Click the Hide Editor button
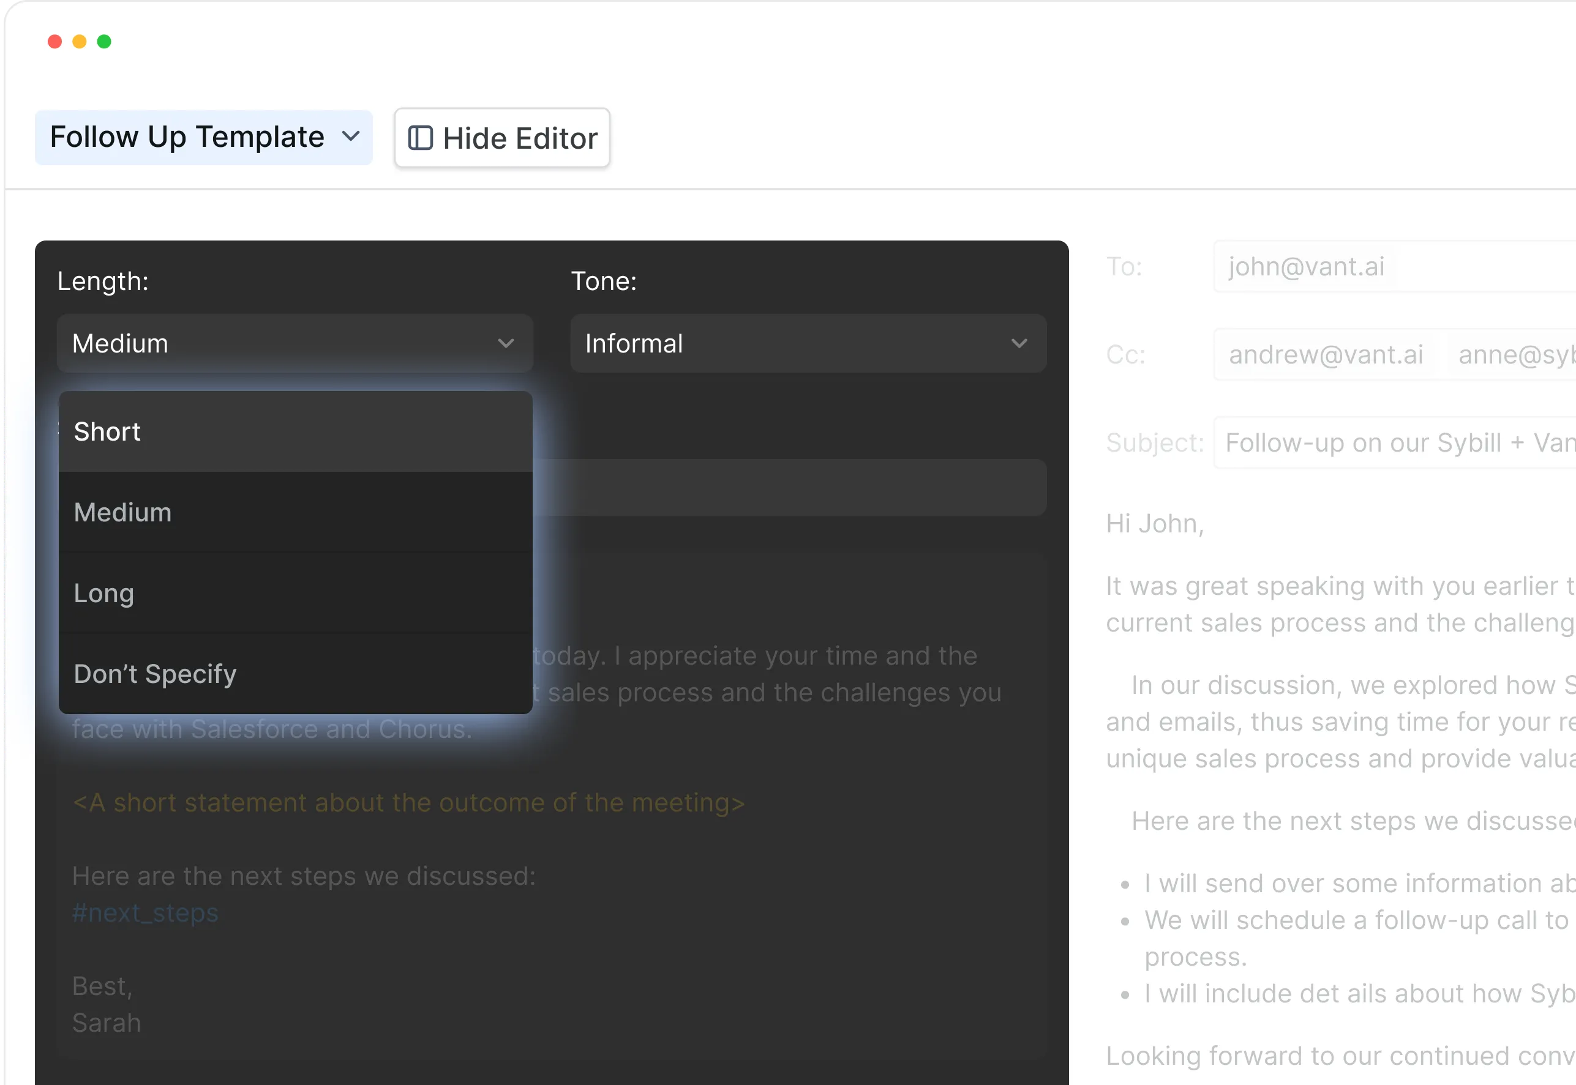1576x1085 pixels. coord(502,138)
